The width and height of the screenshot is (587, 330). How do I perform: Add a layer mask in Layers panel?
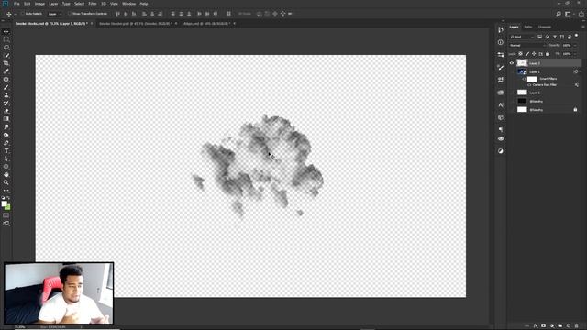[544, 326]
